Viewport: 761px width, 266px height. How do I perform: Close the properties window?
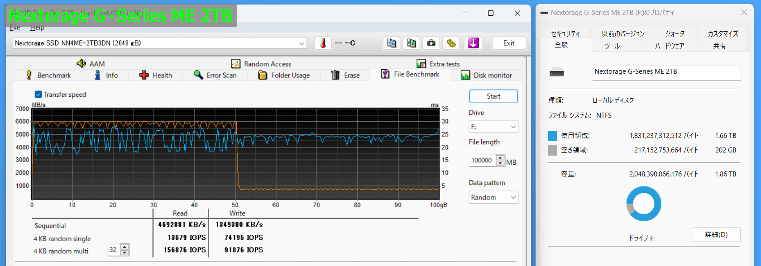point(744,13)
